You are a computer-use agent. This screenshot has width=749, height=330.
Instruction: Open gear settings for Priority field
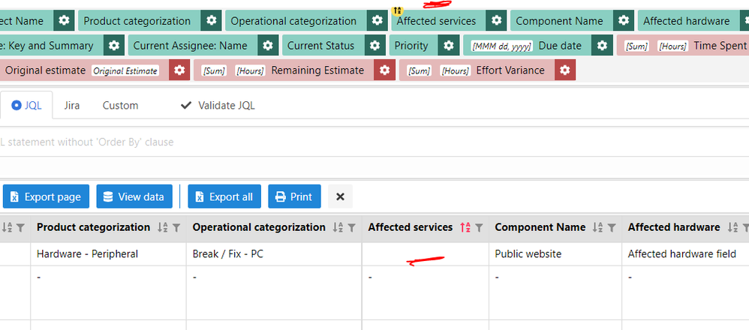point(449,45)
